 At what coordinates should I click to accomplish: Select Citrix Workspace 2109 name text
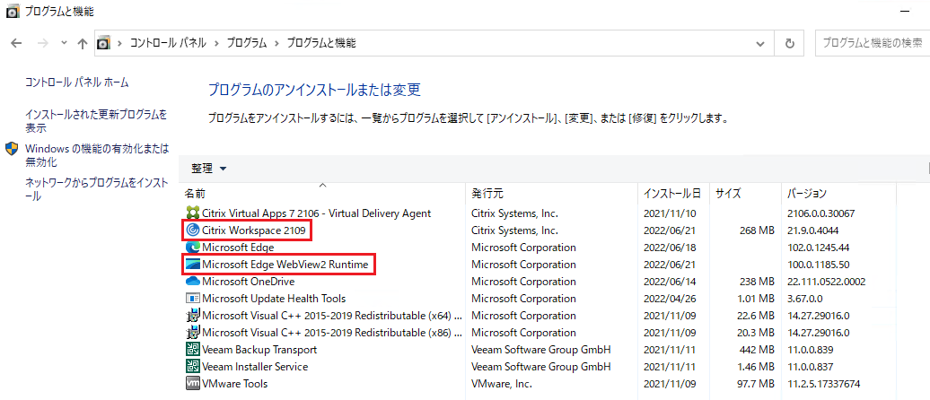click(x=254, y=230)
